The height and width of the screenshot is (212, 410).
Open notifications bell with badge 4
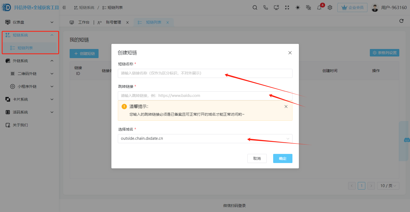click(319, 7)
